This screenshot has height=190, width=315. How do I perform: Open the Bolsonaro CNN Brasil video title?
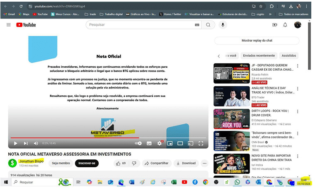pos(273,135)
